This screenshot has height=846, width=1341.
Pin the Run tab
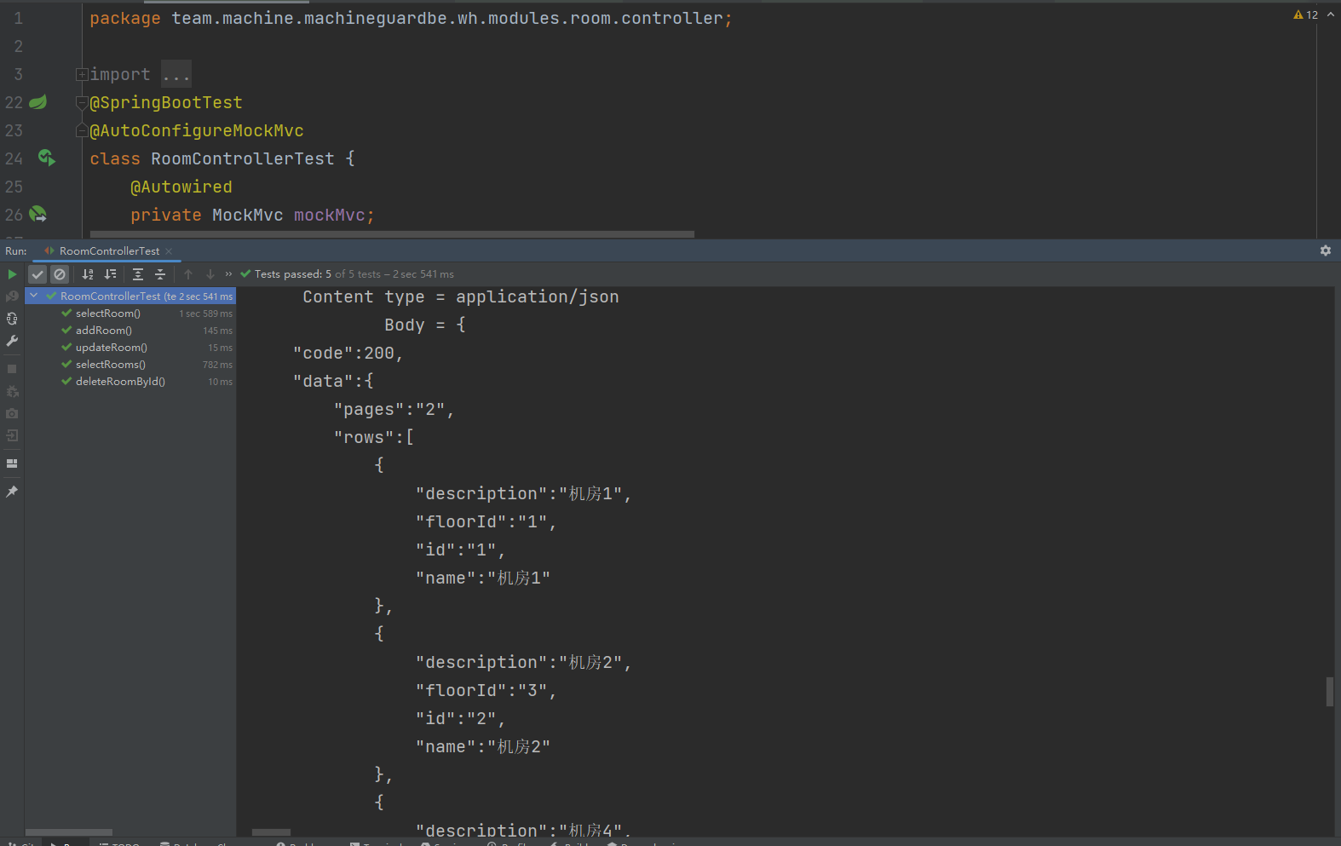(12, 492)
